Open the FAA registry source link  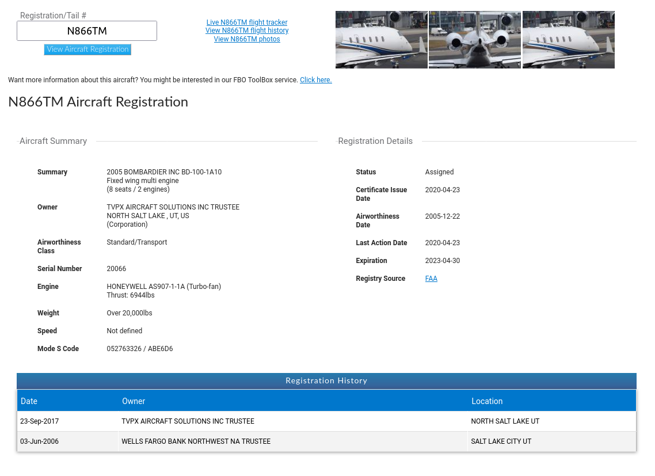pos(431,279)
